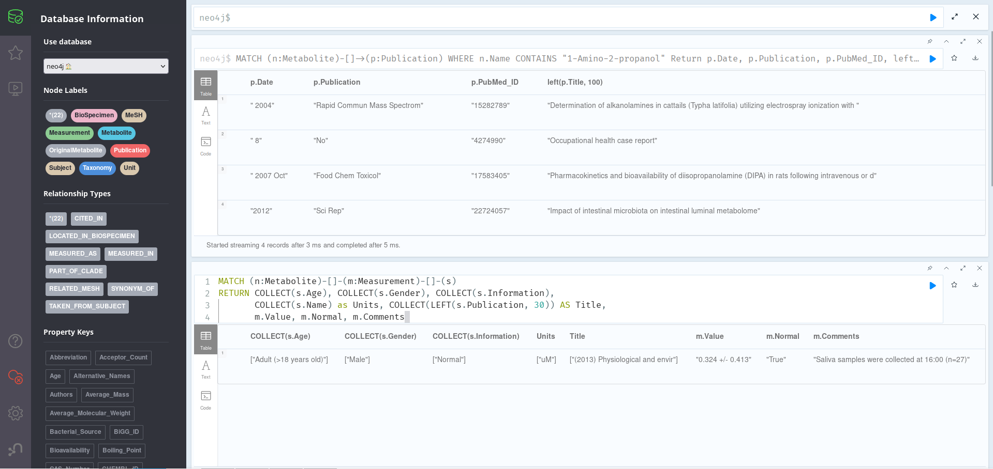The height and width of the screenshot is (469, 993).
Task: Select the TAKEN_FROM_SUBJECT relationship type
Action: (x=87, y=307)
